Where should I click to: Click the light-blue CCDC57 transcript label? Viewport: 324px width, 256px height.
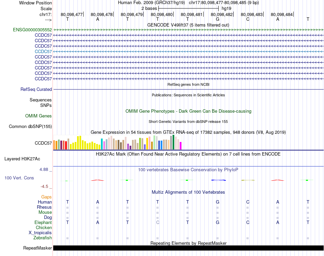[43, 51]
